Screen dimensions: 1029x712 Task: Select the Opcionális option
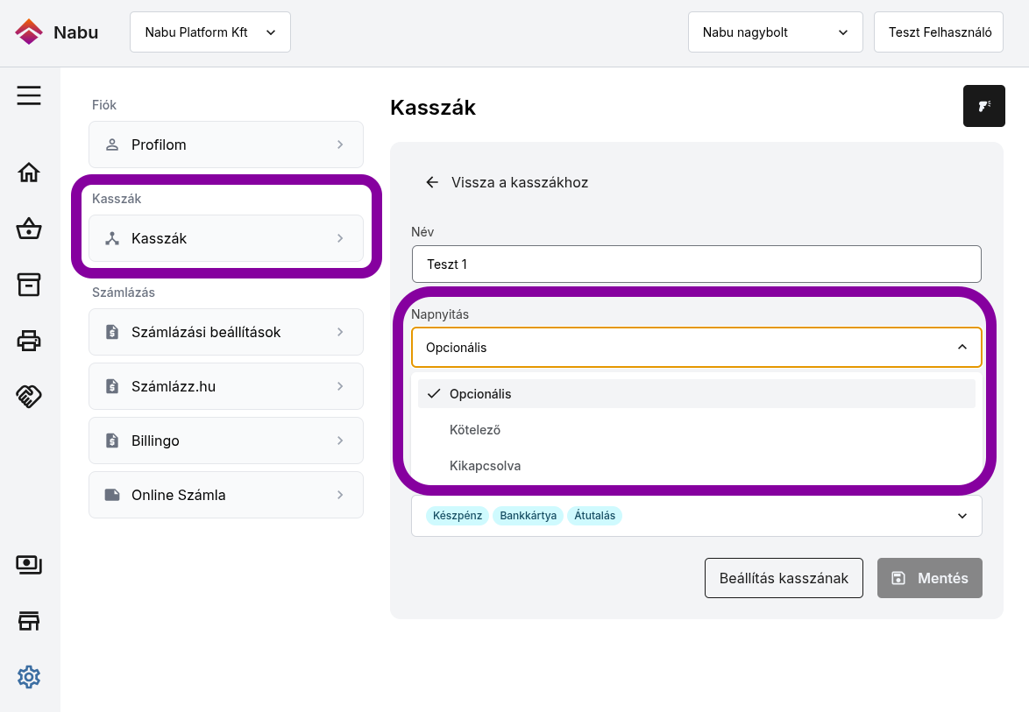(696, 394)
